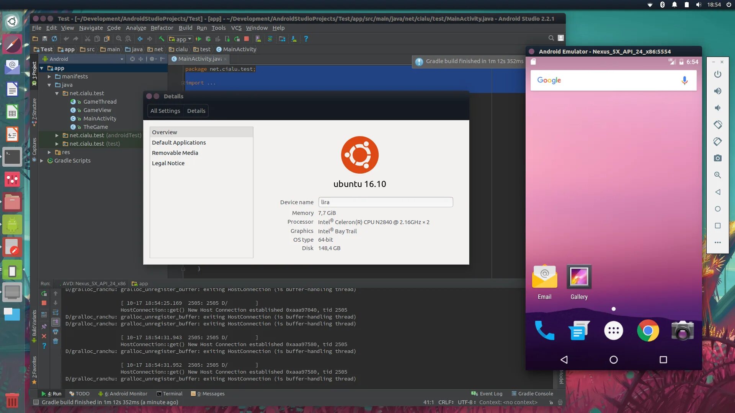Screen dimensions: 735x413
Task: Click emulator Volume up speaker icon
Action: pyautogui.click(x=717, y=91)
